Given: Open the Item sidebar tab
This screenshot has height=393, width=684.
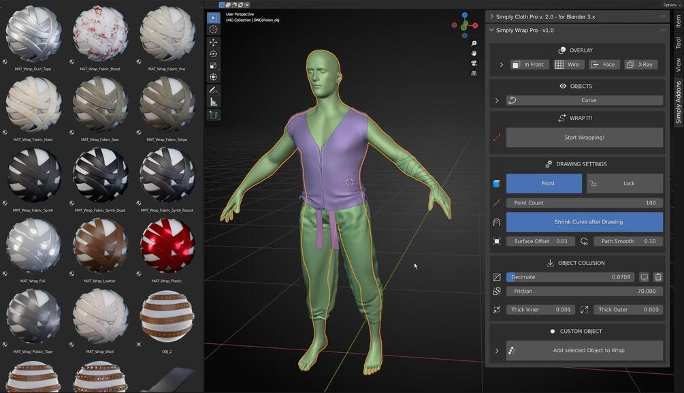Looking at the screenshot, I should (x=679, y=21).
